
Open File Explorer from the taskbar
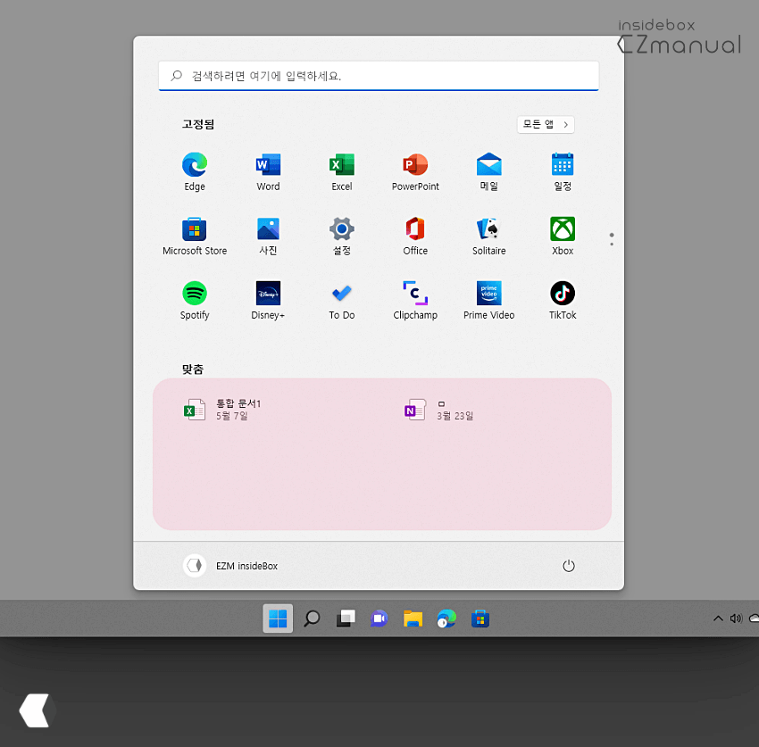point(413,618)
